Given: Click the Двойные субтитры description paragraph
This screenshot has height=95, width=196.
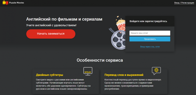Looking at the screenshot, I should 63,84.
